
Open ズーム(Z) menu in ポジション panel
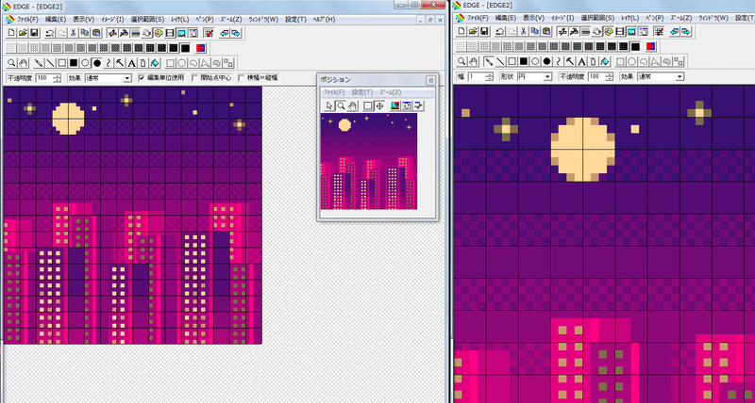point(390,92)
